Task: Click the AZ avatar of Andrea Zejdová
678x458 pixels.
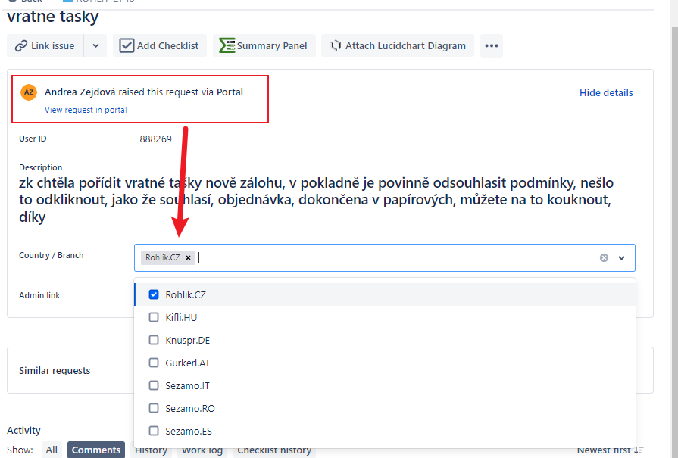Action: [29, 92]
